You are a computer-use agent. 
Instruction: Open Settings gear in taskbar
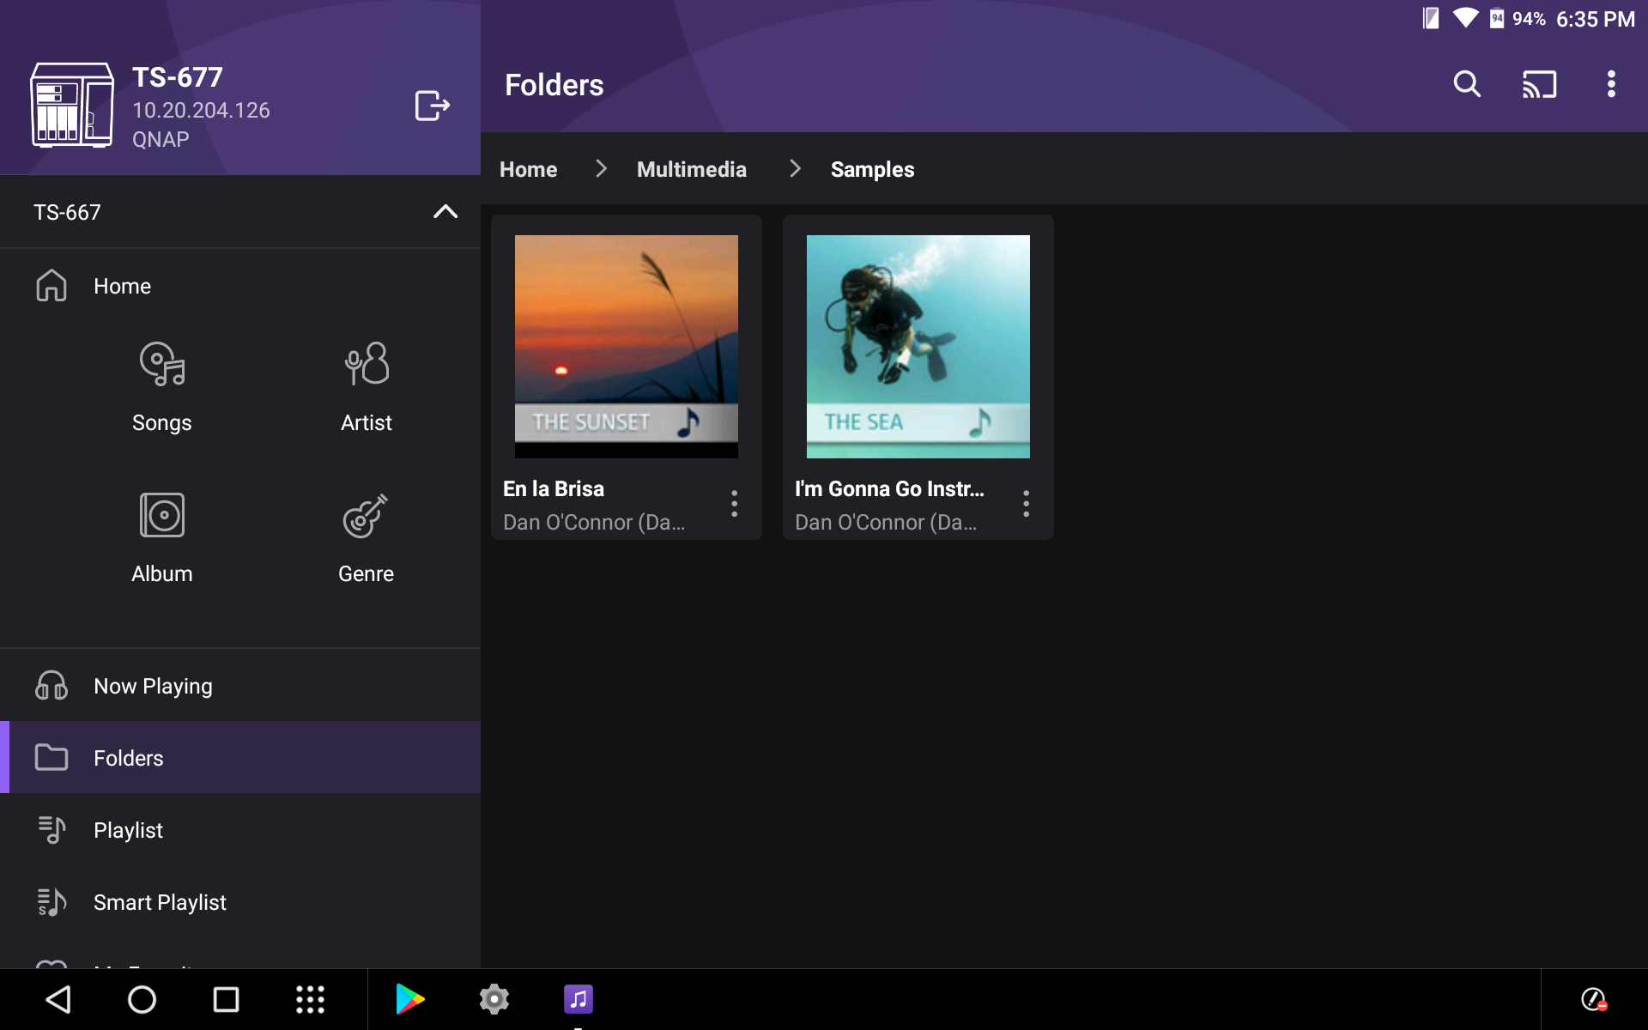click(x=494, y=999)
